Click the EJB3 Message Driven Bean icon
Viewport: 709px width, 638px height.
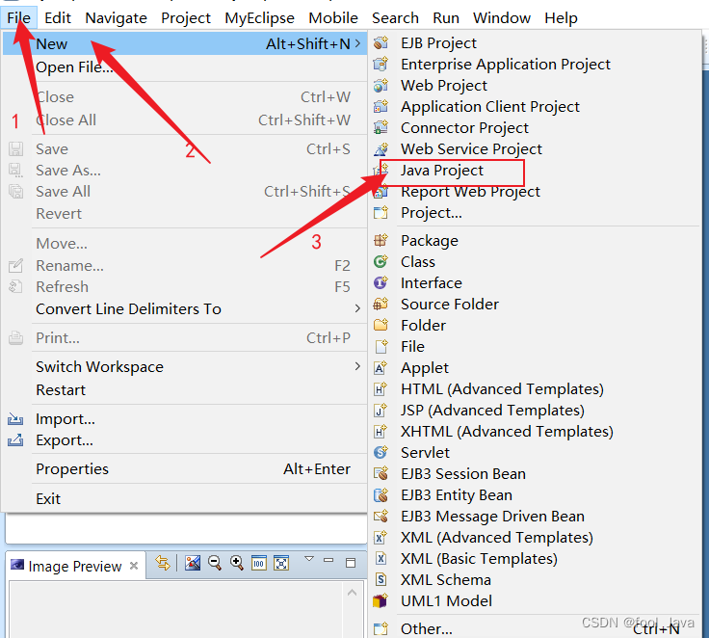click(x=381, y=517)
